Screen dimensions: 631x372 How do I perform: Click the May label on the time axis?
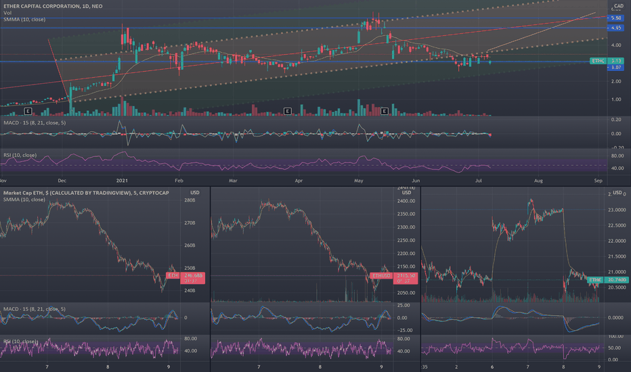(x=359, y=181)
